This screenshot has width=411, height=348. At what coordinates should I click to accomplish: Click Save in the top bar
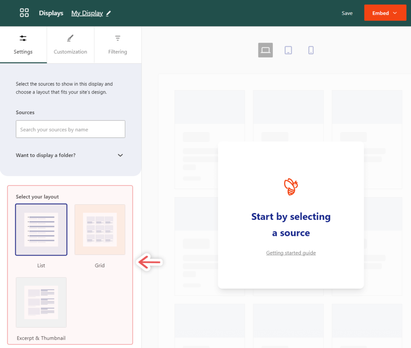pos(347,12)
